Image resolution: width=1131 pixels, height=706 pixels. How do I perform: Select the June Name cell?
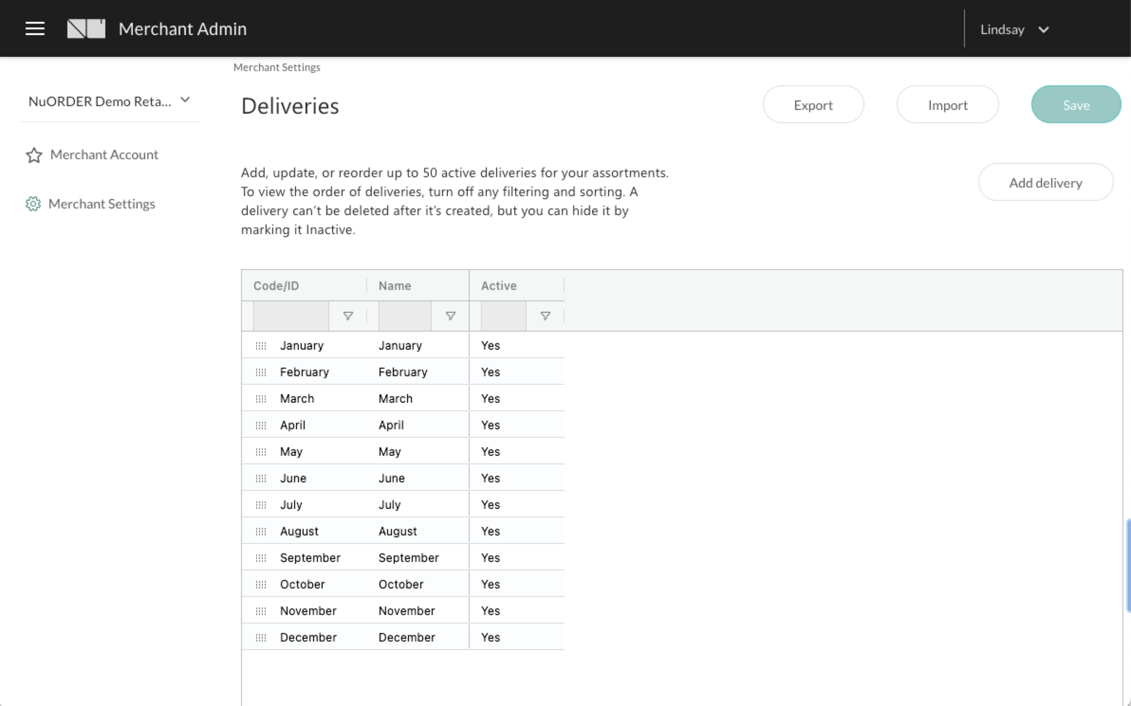pos(417,478)
